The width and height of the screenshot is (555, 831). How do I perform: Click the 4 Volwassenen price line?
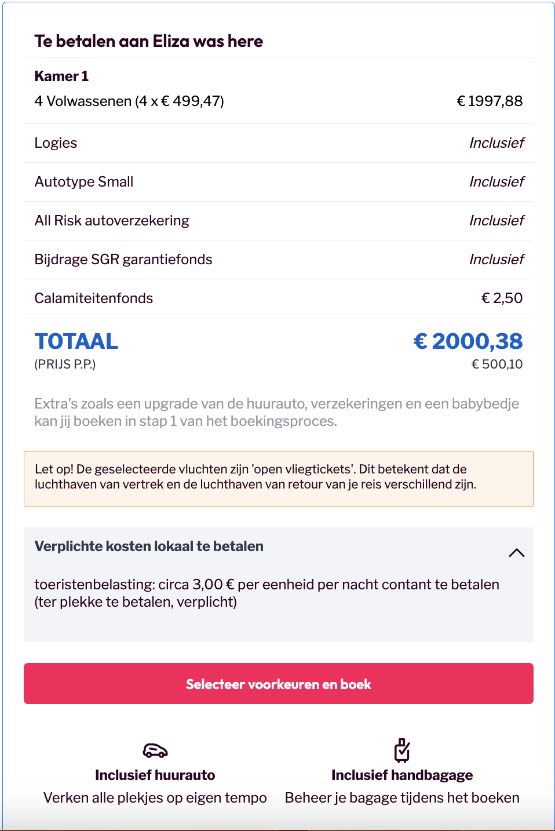[x=278, y=101]
